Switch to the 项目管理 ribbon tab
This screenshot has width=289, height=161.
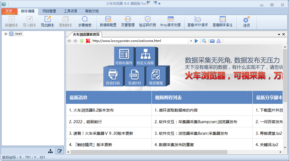click(x=49, y=11)
